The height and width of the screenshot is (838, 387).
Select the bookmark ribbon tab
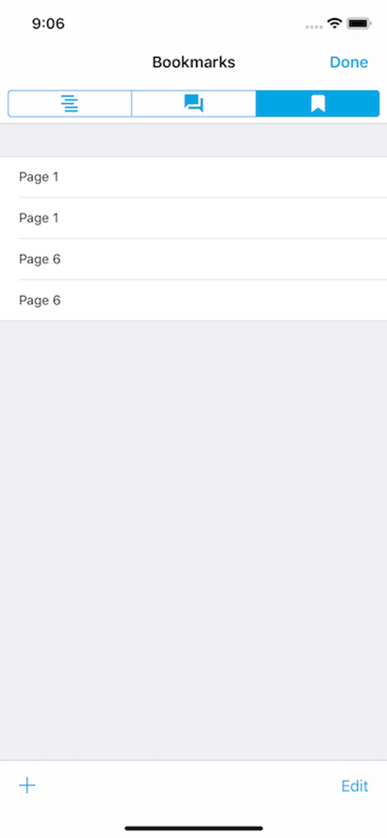coord(318,103)
